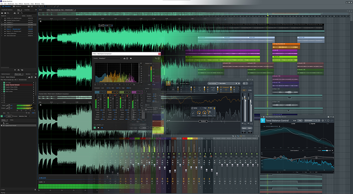This screenshot has width=353, height=194.
Task: Click the Open File folder icon
Action: coord(2,13)
